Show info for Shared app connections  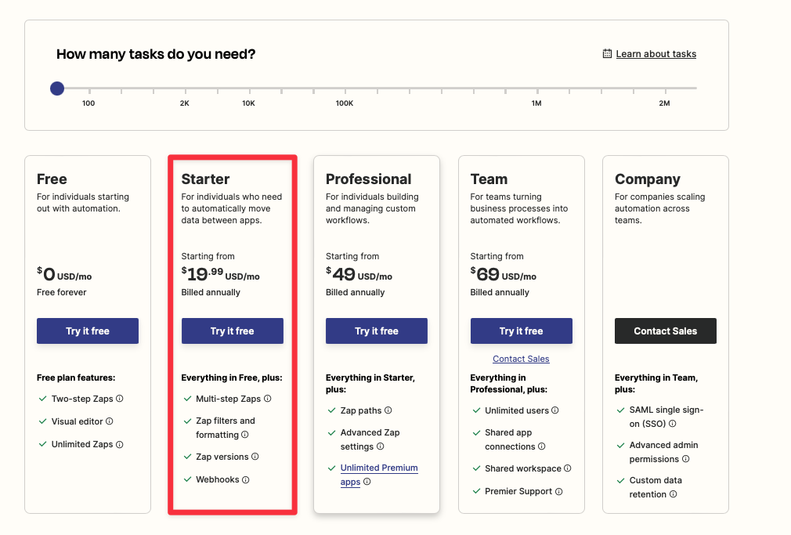tap(542, 446)
